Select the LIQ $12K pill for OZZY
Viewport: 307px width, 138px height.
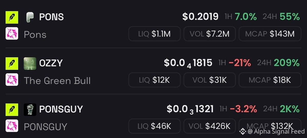point(155,80)
